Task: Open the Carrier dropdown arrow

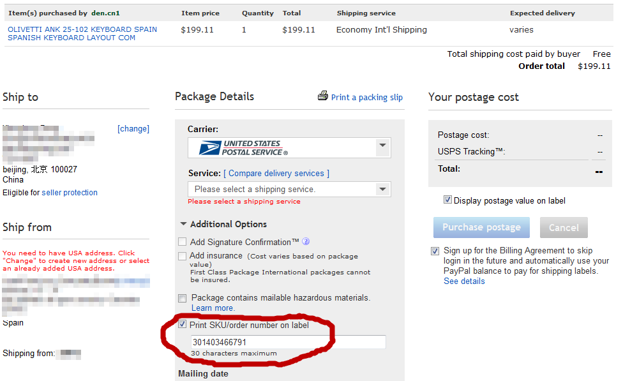Action: click(382, 146)
